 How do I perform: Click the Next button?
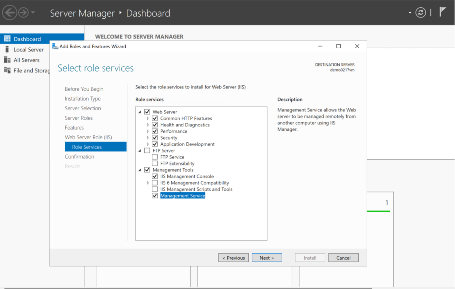pyautogui.click(x=266, y=258)
